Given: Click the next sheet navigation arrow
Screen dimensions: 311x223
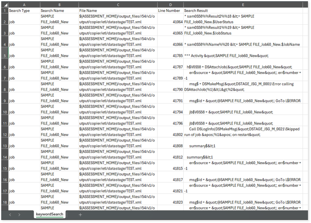Looking at the screenshot, I should [19, 215].
